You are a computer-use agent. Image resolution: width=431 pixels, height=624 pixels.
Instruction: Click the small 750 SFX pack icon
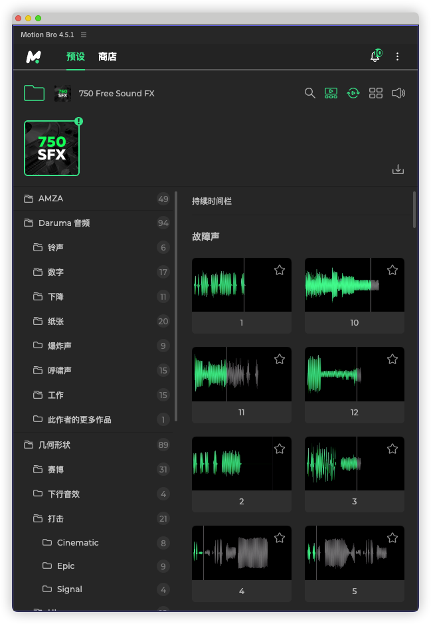[63, 94]
